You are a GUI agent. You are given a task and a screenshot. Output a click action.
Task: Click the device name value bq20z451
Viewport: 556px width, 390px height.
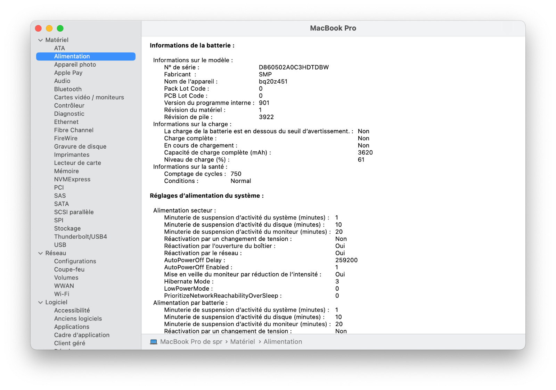[x=273, y=82]
